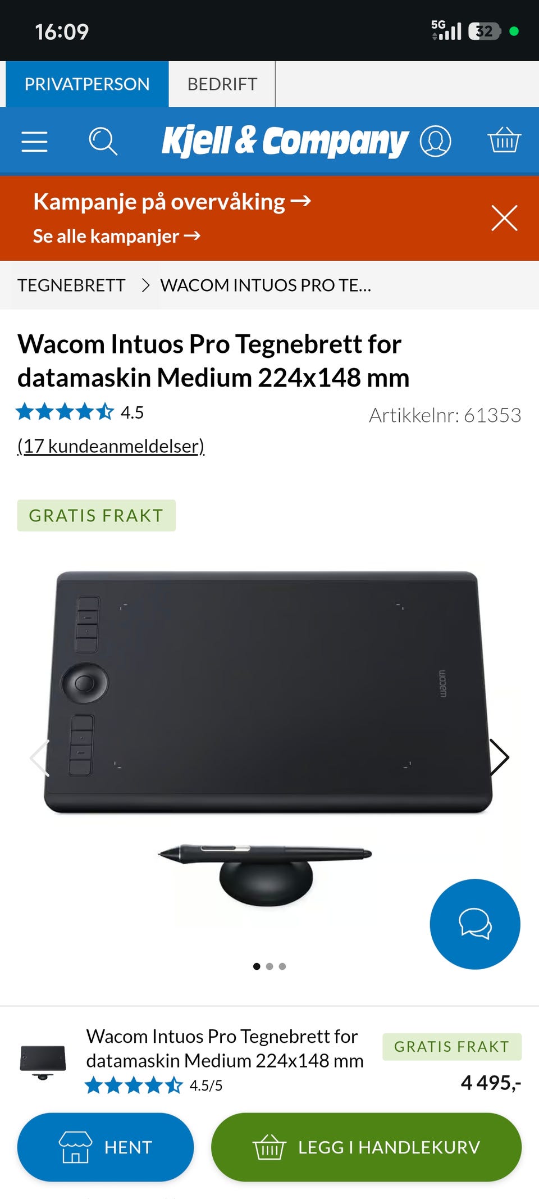Image resolution: width=539 pixels, height=1199 pixels.
Task: Tap the Kjell & Company logo
Action: pyautogui.click(x=285, y=140)
